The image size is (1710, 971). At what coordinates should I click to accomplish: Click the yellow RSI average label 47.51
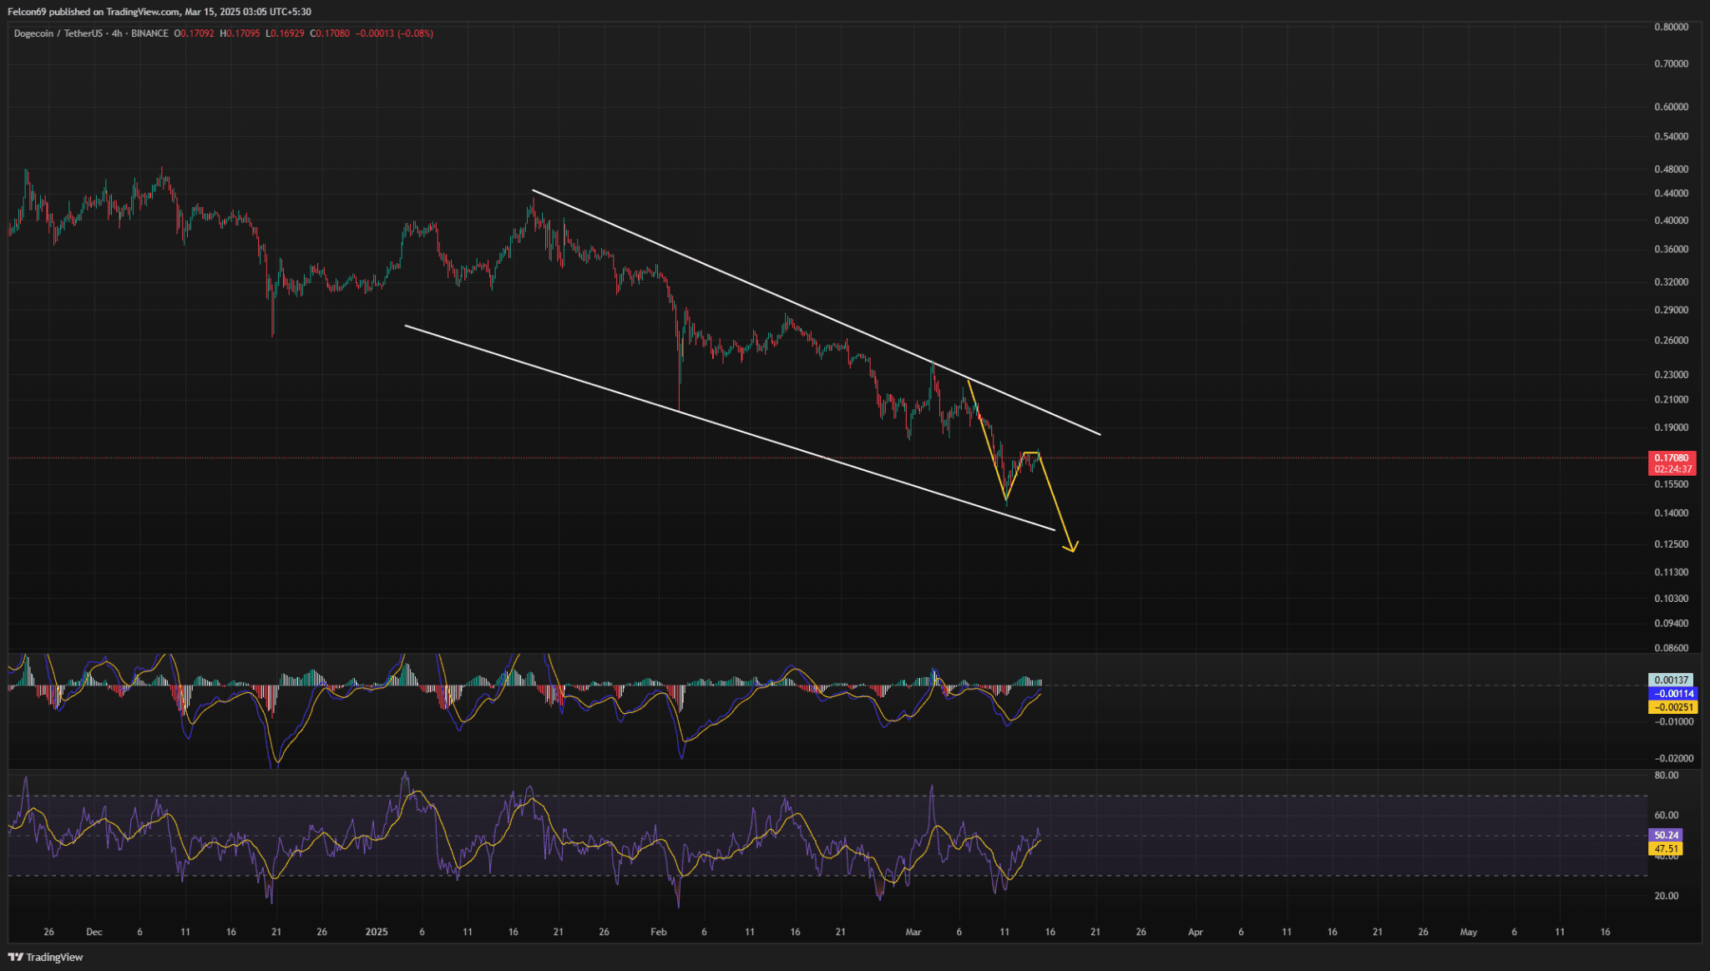click(x=1666, y=849)
